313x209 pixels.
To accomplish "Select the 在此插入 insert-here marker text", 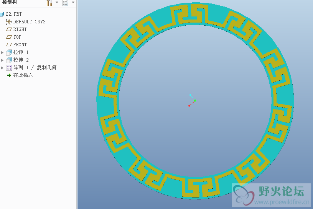I will click(x=23, y=75).
